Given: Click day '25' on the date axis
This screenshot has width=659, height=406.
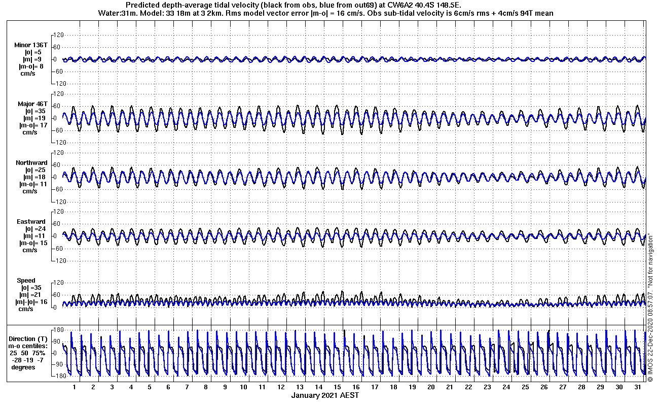Looking at the screenshot, I should (x=525, y=387).
